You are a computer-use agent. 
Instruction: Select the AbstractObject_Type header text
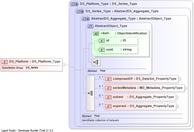[x=111, y=26]
